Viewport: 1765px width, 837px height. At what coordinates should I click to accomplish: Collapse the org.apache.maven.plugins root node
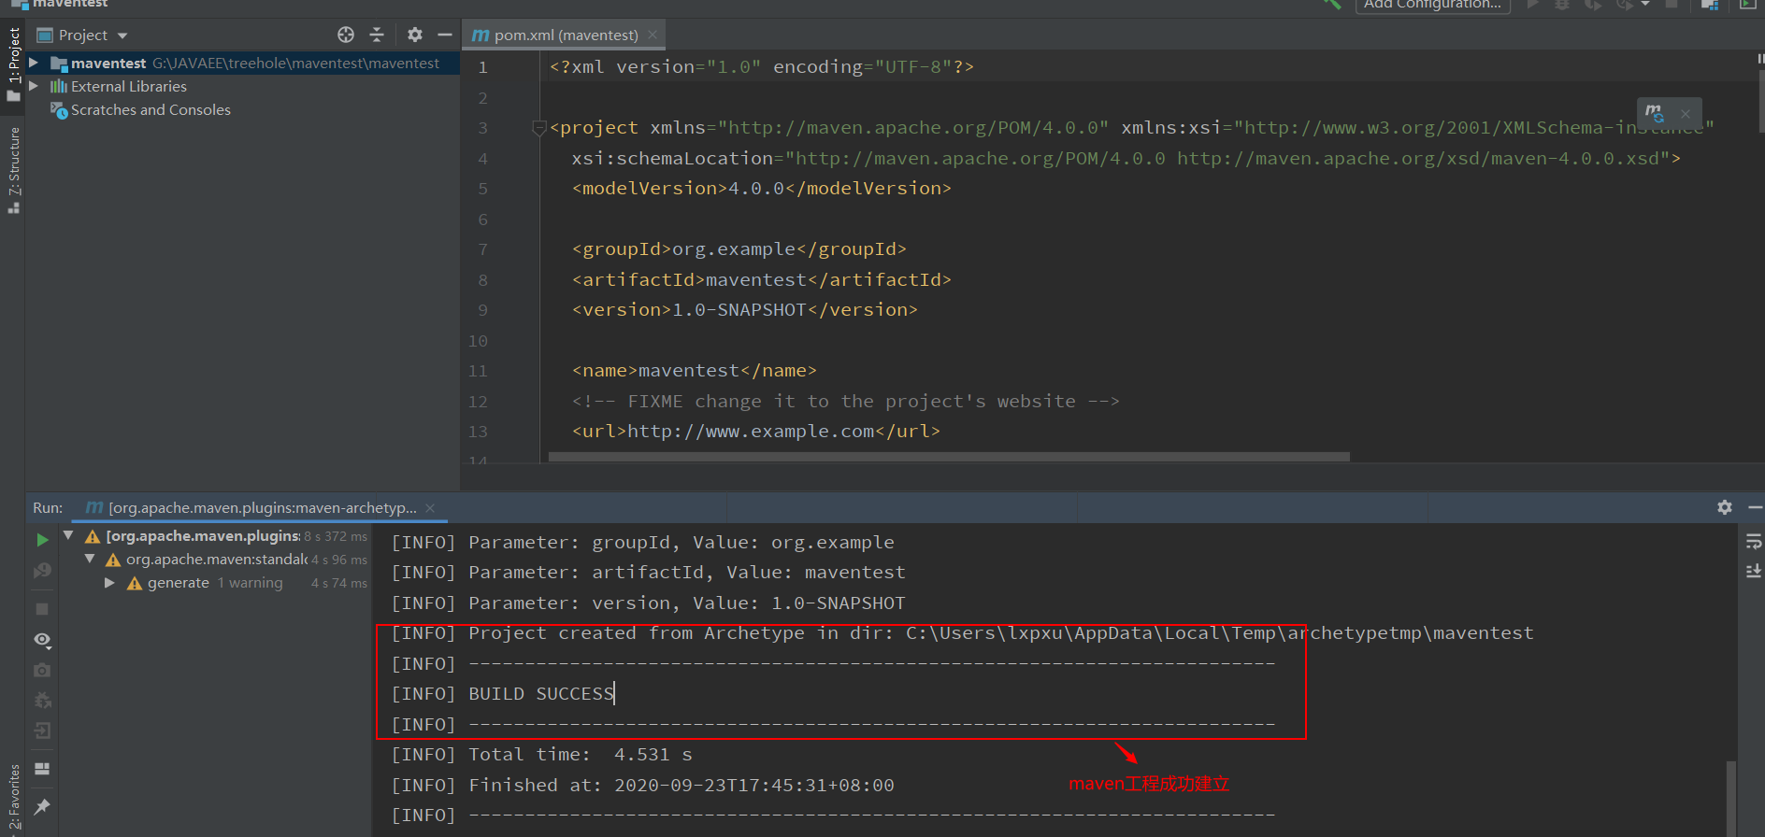(x=68, y=535)
